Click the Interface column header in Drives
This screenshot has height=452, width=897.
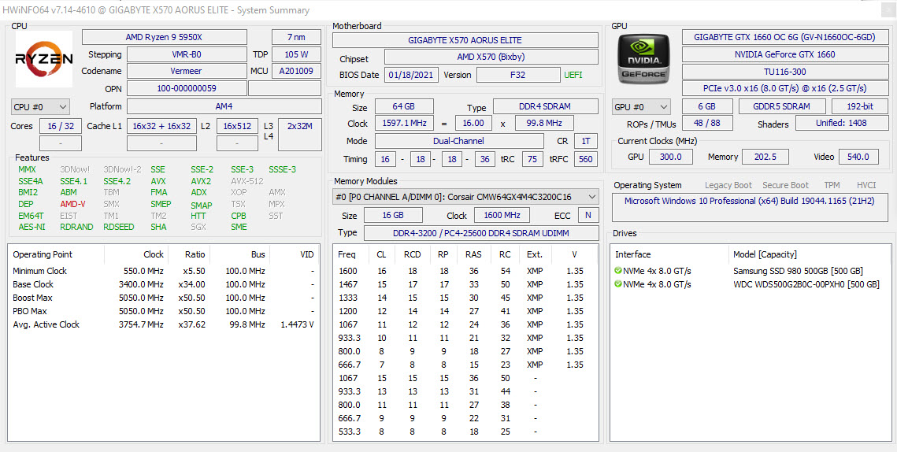click(x=633, y=254)
